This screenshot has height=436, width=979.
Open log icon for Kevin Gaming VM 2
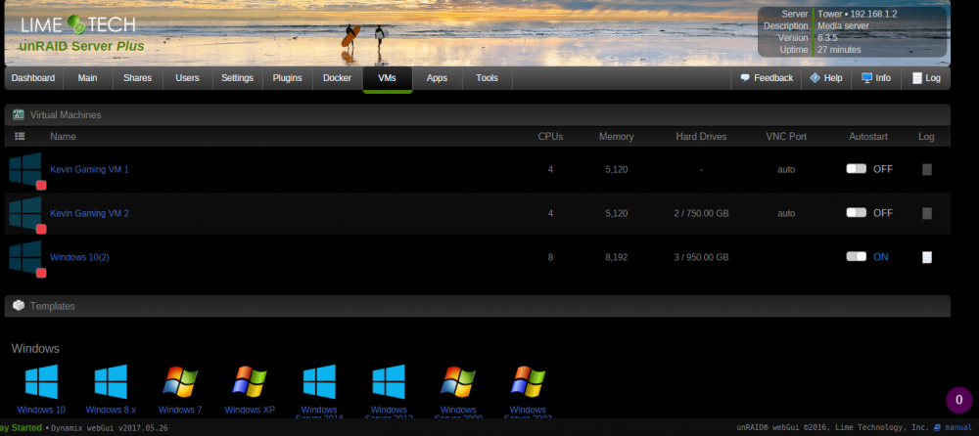coord(926,213)
